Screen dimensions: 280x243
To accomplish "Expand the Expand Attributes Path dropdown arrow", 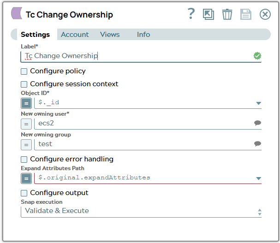I will pyautogui.click(x=259, y=178).
